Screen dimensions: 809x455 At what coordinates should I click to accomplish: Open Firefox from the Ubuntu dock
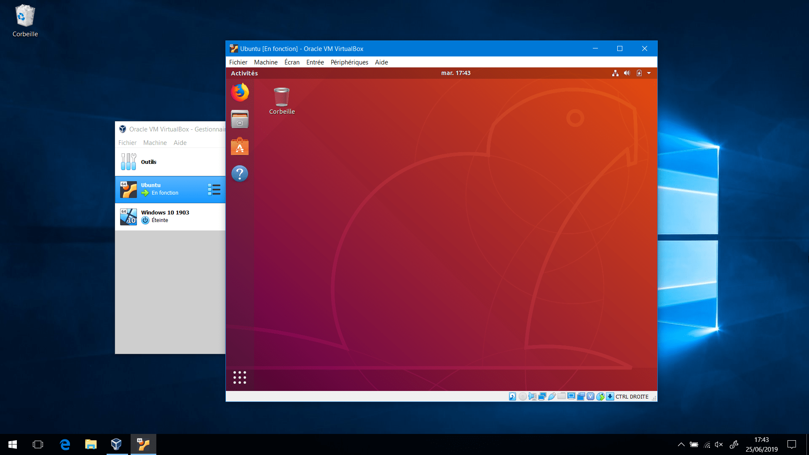(240, 92)
